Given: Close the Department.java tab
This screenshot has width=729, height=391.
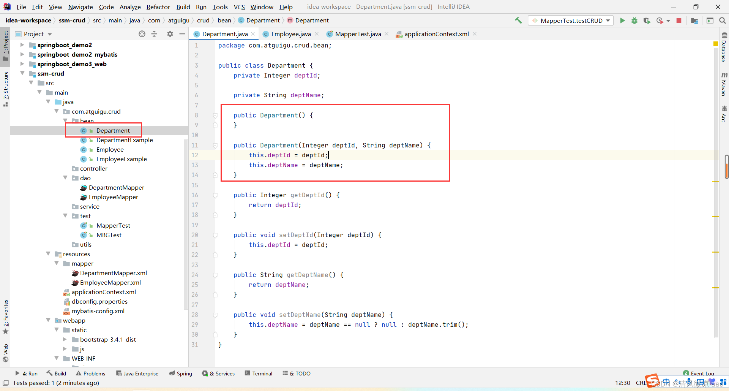Looking at the screenshot, I should click(x=253, y=34).
